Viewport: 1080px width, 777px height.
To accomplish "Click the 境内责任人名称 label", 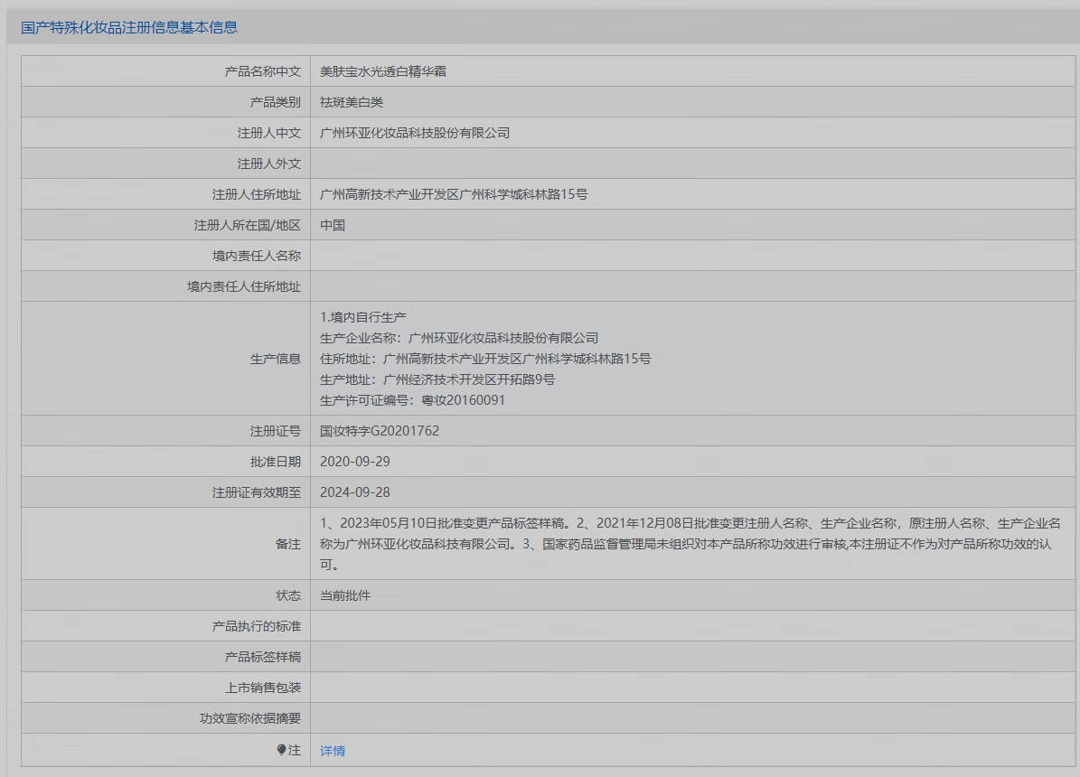I will click(x=257, y=256).
